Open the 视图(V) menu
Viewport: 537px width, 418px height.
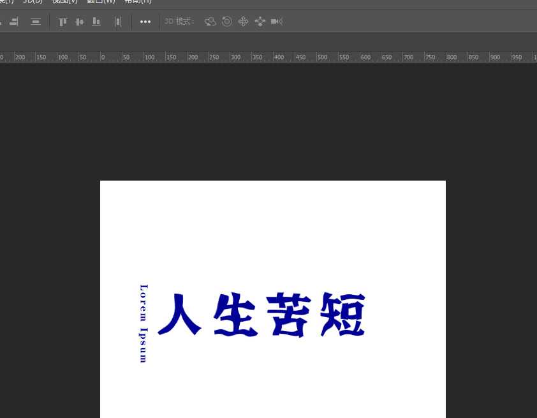[x=64, y=3]
